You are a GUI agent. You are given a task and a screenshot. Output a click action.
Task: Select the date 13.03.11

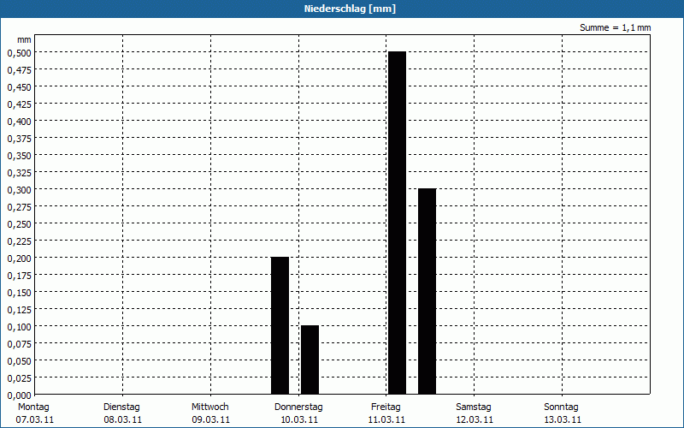tap(563, 420)
